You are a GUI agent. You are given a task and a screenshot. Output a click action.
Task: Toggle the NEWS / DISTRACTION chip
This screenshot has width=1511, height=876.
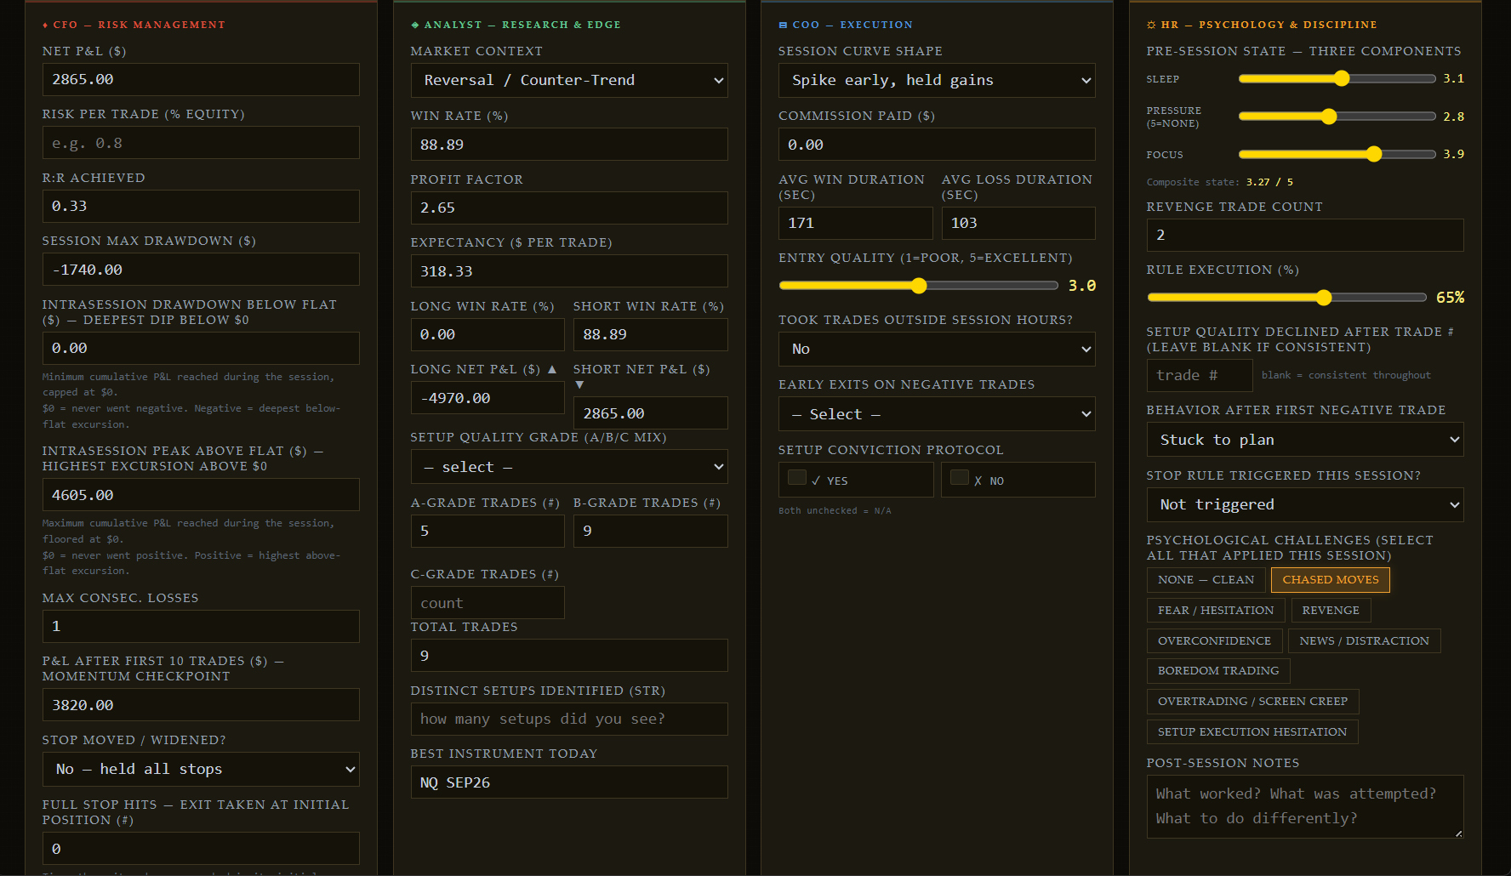click(1364, 641)
